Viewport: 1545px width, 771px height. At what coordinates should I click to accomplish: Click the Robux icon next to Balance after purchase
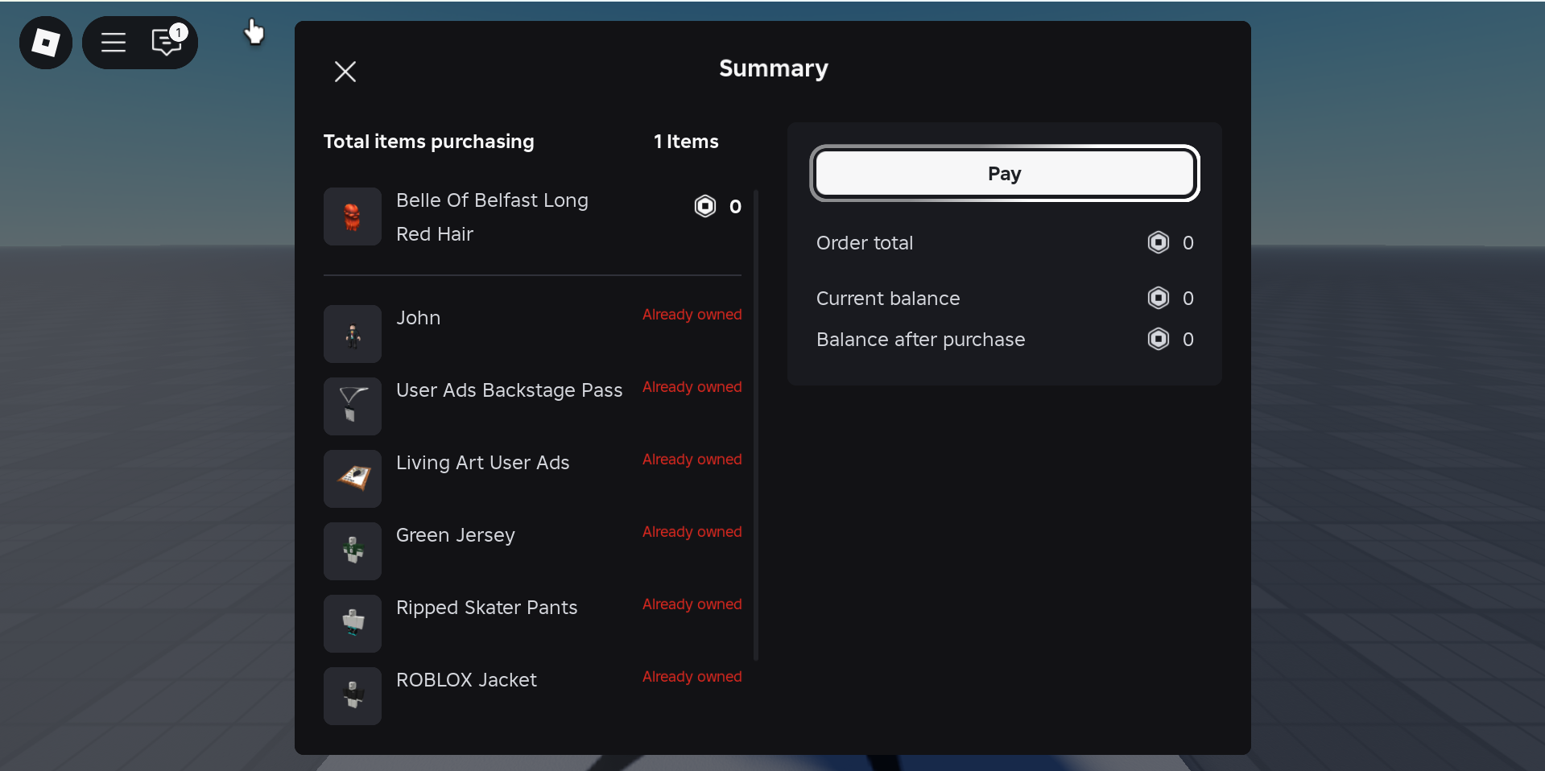[x=1158, y=339]
